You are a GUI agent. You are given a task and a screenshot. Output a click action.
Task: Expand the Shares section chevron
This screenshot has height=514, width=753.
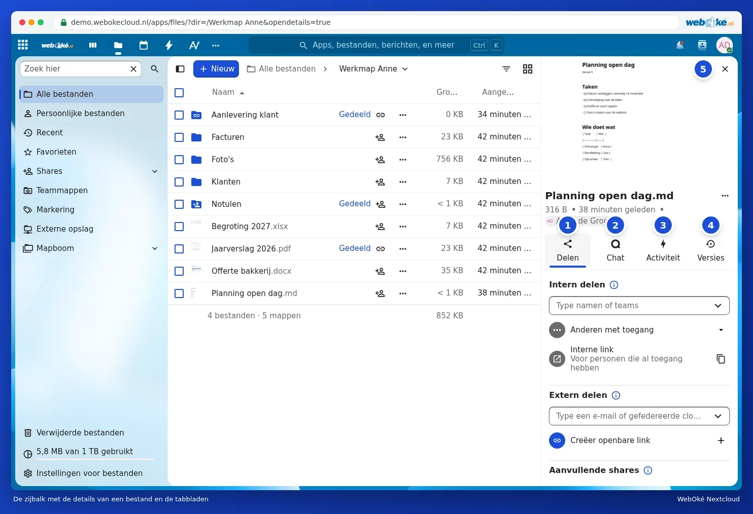click(155, 171)
